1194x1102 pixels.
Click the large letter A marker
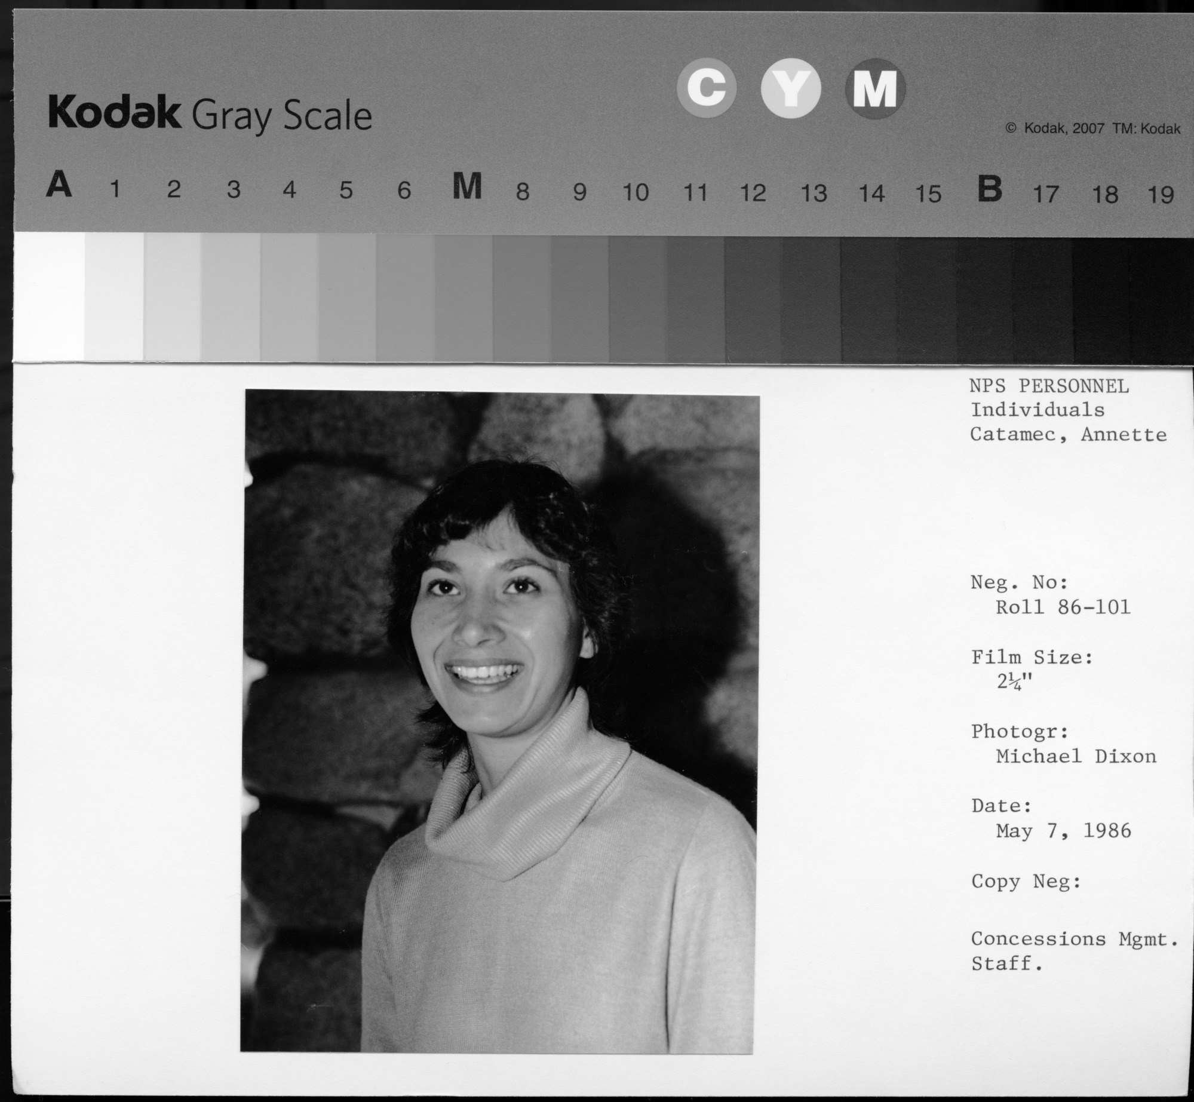pyautogui.click(x=59, y=185)
